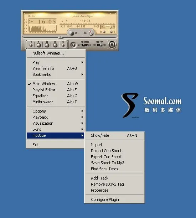Screen dimensions: 196x218
Task: Click the 926 KB/S bitrate text
Action: [x=67, y=26]
